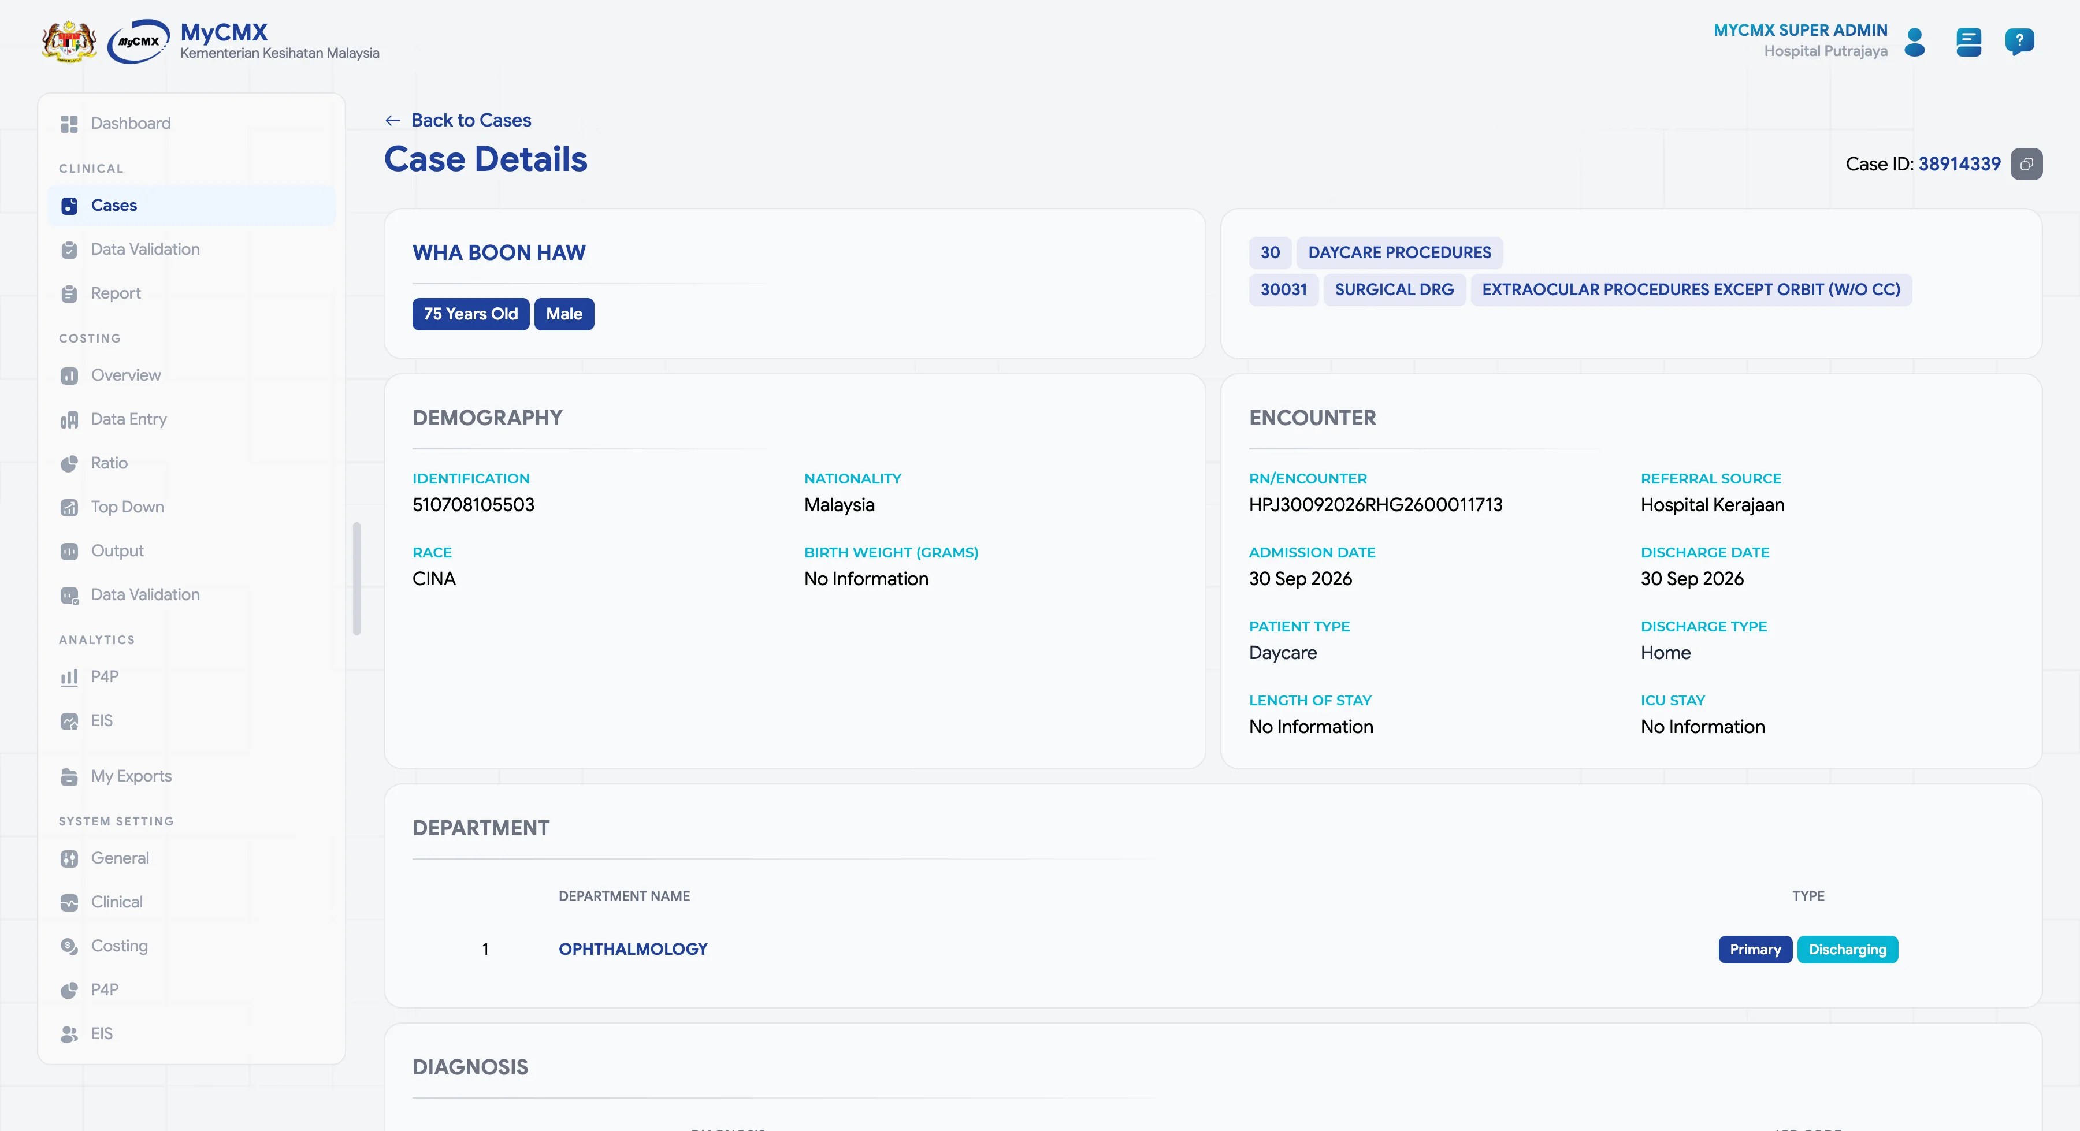
Task: Open General system setting
Action: [191, 858]
